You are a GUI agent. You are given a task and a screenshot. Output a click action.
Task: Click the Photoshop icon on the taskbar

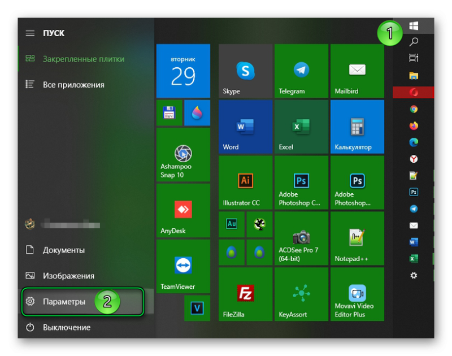coord(414,192)
